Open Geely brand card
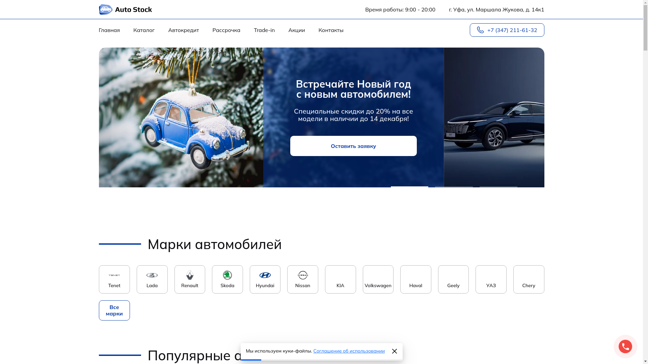The height and width of the screenshot is (364, 648). point(453,279)
